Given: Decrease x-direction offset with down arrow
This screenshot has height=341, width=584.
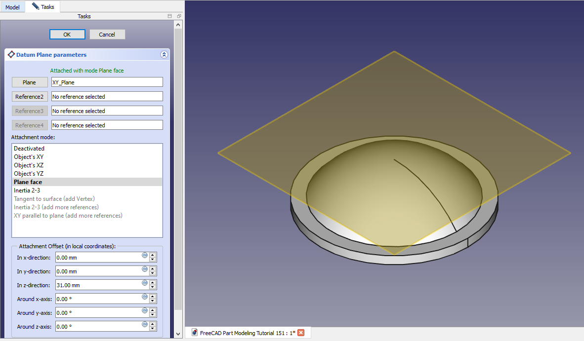Looking at the screenshot, I should pos(153,260).
